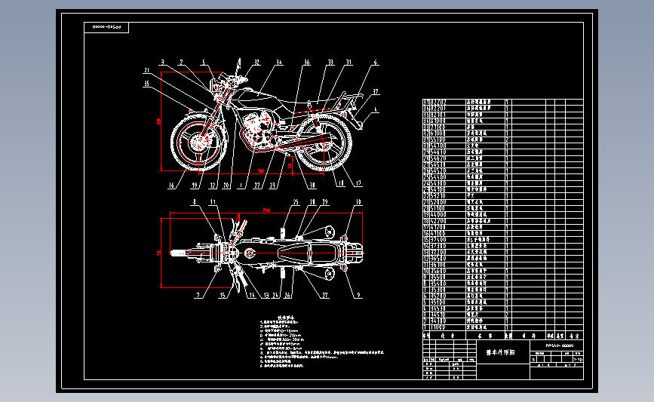
Task: Click callout number 32 above the handlebar
Action: (256, 62)
